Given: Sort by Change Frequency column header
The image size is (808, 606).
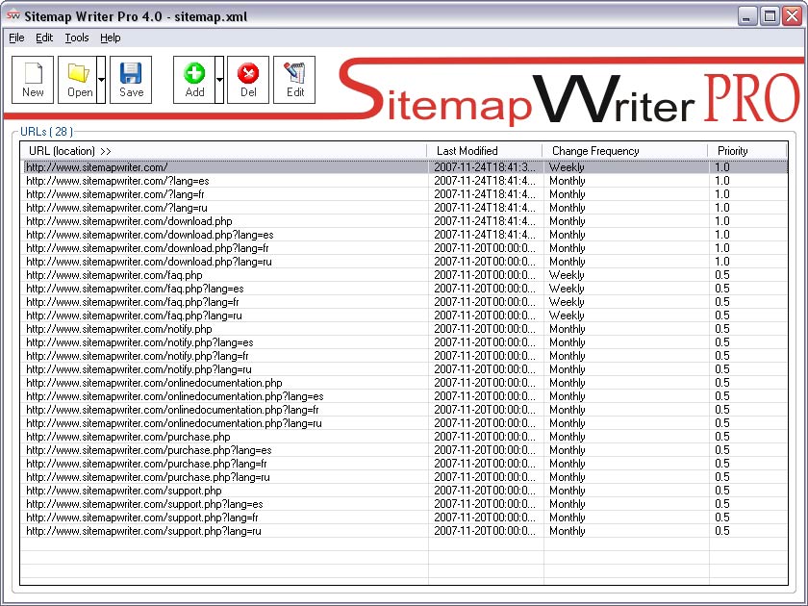Looking at the screenshot, I should (625, 151).
